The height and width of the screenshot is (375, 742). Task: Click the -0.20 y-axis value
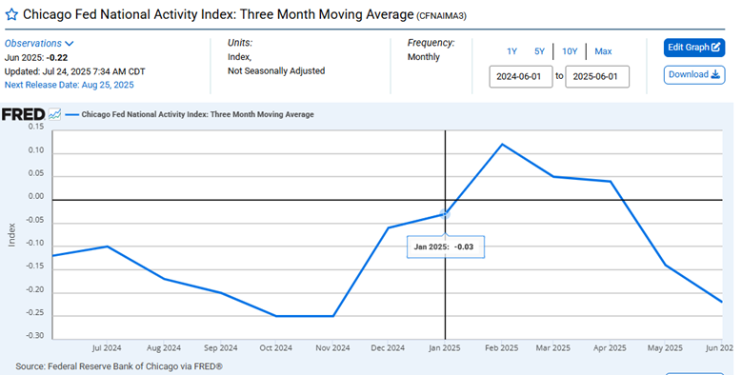[34, 290]
